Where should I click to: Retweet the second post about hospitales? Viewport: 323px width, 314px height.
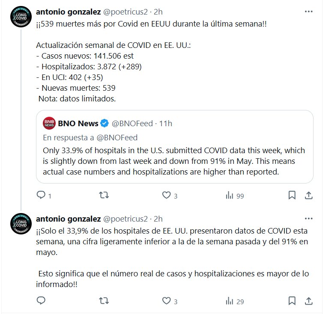click(x=104, y=301)
